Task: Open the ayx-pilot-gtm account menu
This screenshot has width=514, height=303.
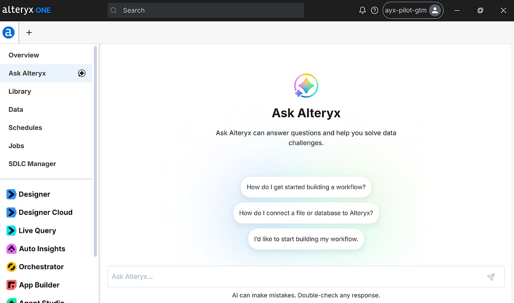Action: 413,10
